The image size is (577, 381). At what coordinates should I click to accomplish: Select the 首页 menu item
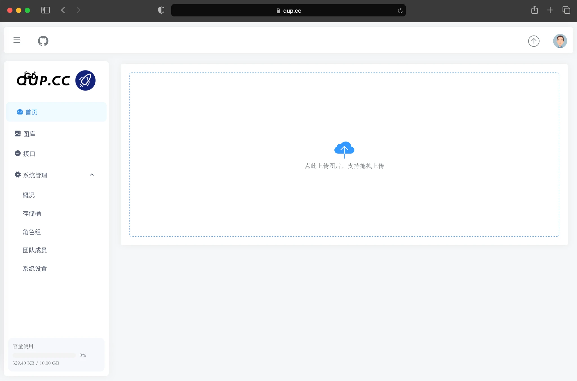(31, 112)
